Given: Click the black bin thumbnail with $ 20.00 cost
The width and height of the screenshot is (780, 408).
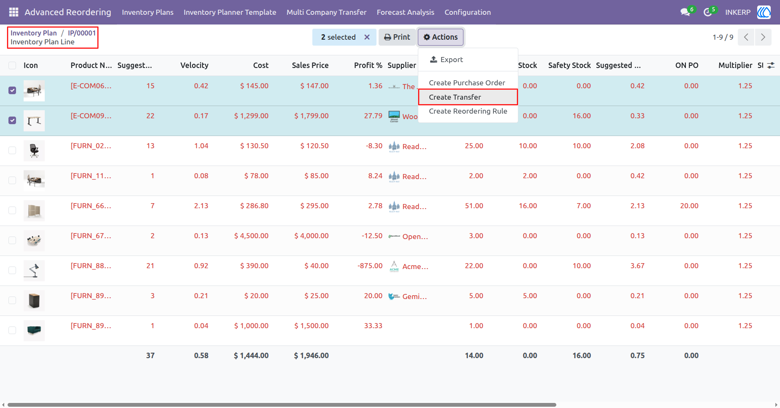Looking at the screenshot, I should (x=34, y=301).
